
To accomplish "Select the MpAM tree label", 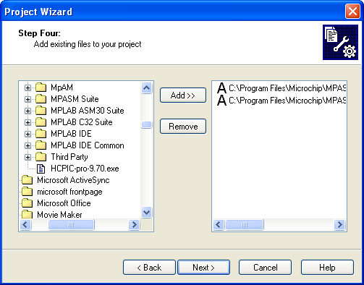I will click(x=62, y=88).
